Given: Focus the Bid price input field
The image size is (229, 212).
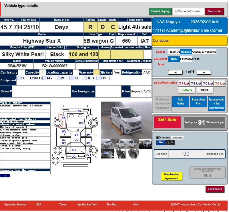Looking at the screenshot, I should point(186,154).
